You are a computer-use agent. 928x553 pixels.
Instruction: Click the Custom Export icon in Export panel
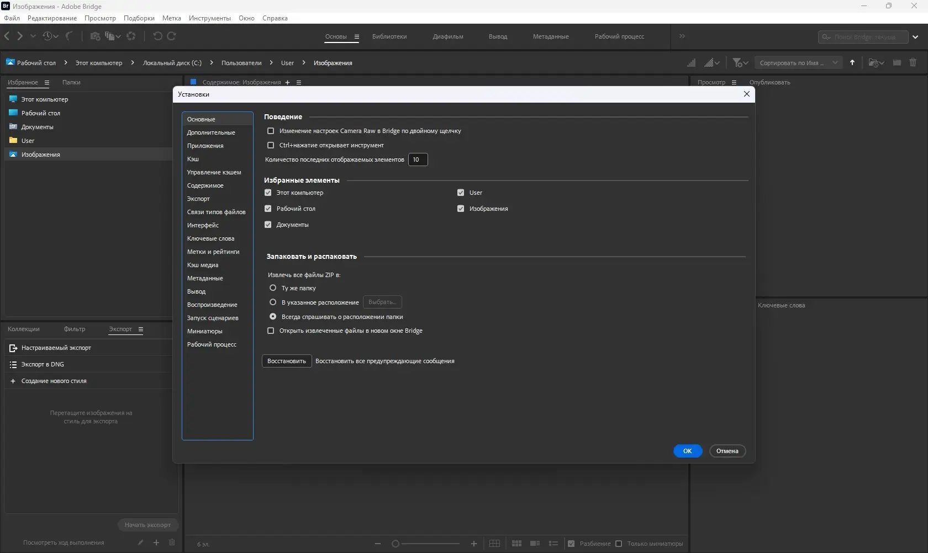coord(13,348)
